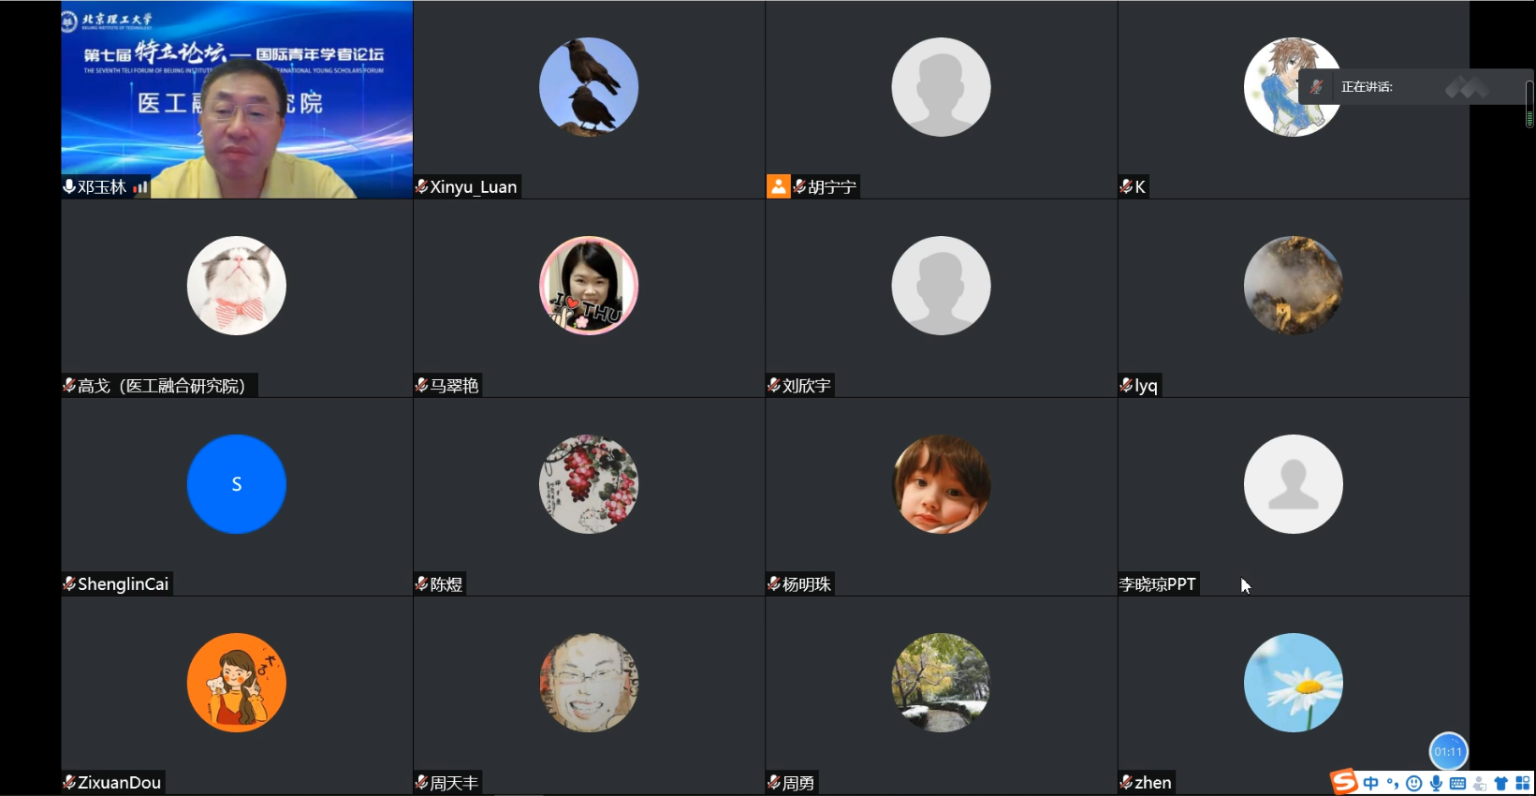Open the emoji smiley in IME toolbar
The image size is (1536, 796).
click(x=1414, y=784)
